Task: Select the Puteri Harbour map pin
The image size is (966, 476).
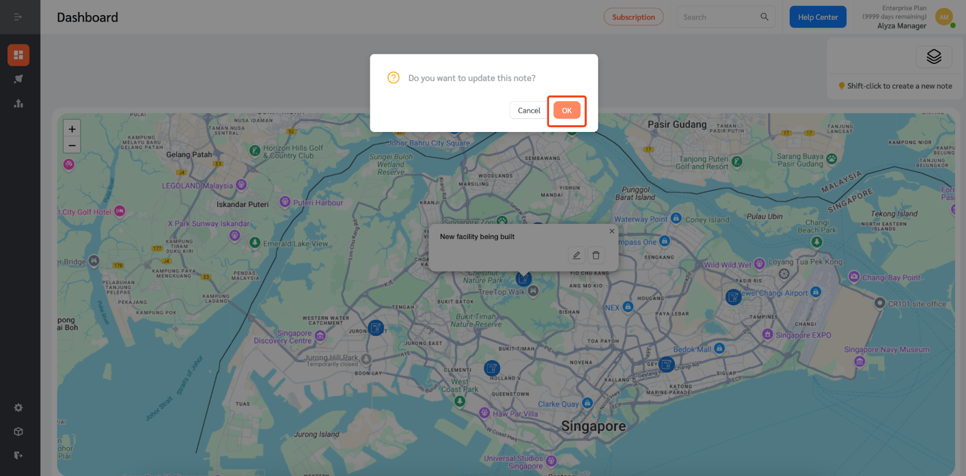Action: tap(285, 202)
